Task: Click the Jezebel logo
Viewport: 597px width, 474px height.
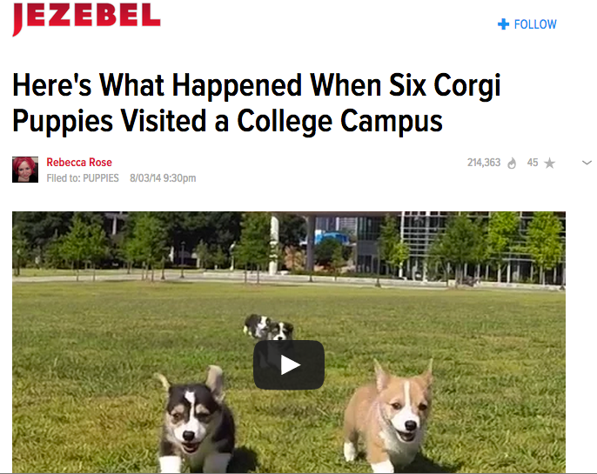Action: [86, 18]
